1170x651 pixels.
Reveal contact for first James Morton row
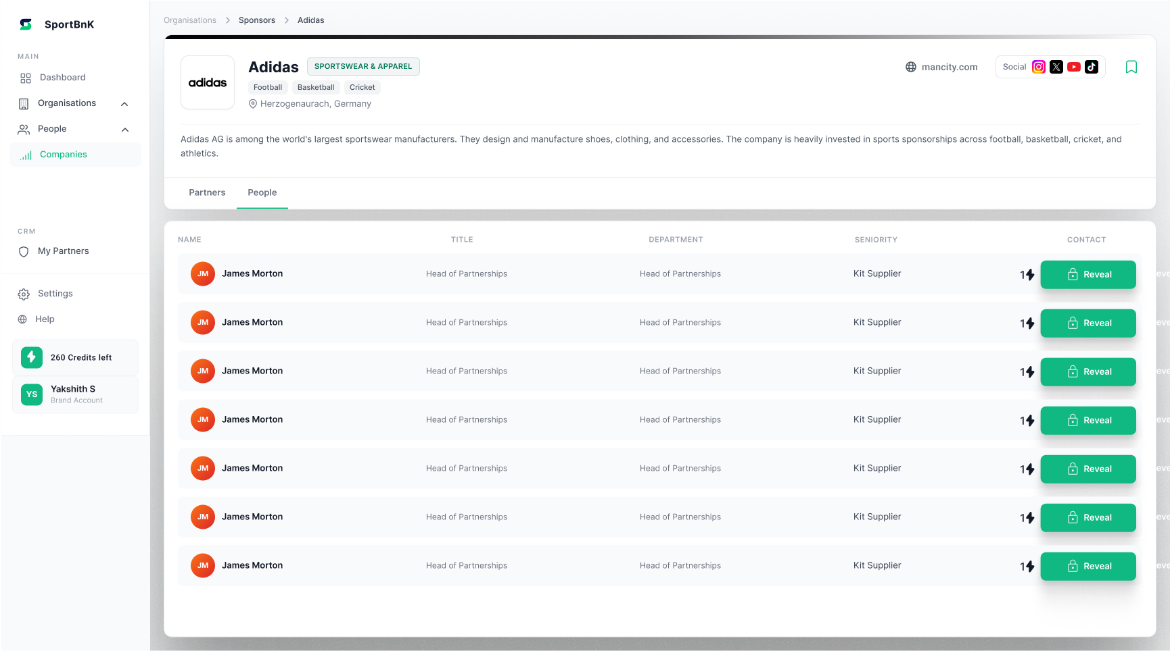click(1087, 274)
